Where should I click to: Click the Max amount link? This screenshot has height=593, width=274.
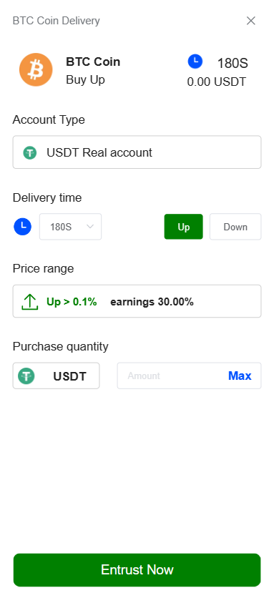[x=240, y=376]
